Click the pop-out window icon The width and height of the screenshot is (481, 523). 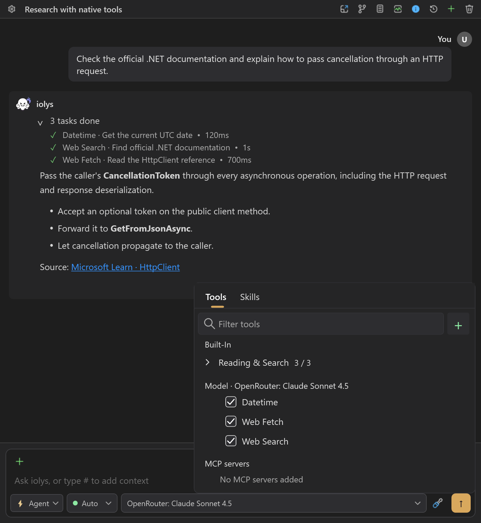344,9
